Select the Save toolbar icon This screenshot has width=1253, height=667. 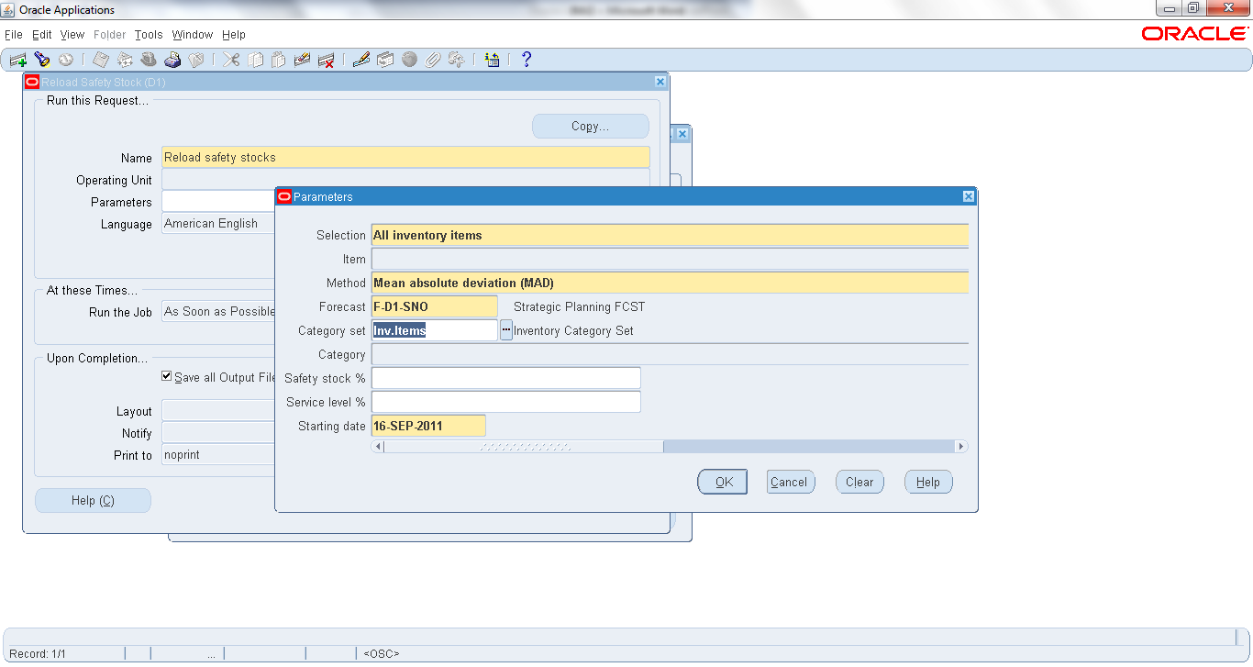pos(100,59)
